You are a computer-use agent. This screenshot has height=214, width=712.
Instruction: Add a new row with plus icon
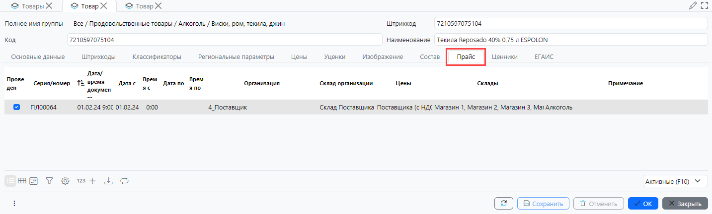pyautogui.click(x=92, y=181)
